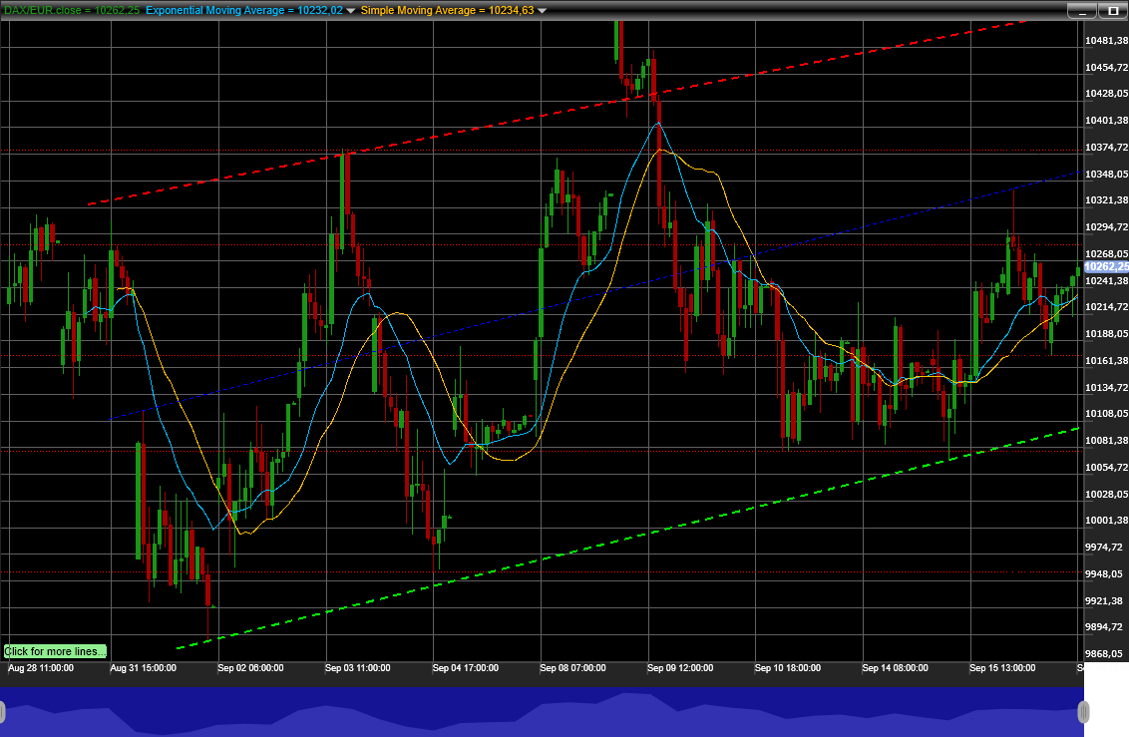Click the 10081,38 price axis label

(x=1107, y=441)
